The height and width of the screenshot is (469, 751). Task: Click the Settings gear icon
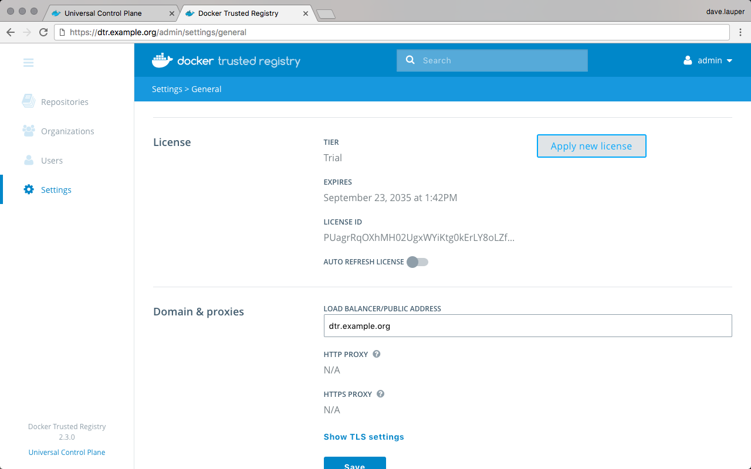pos(28,189)
